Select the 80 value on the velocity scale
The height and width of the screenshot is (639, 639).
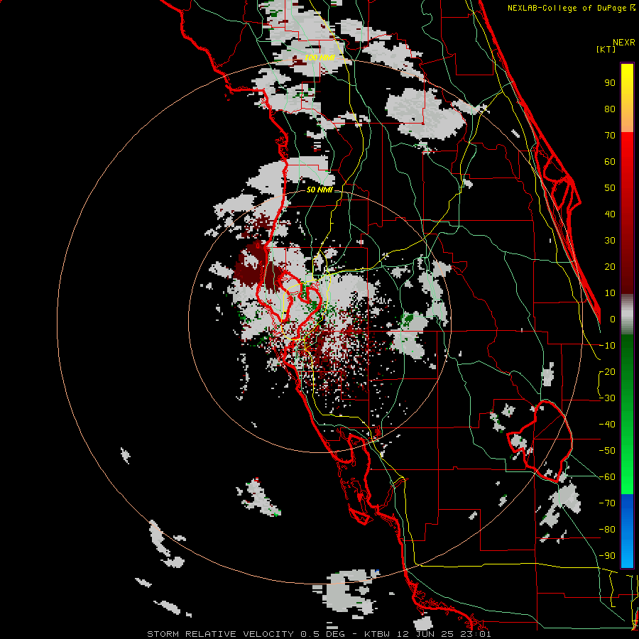click(610, 109)
